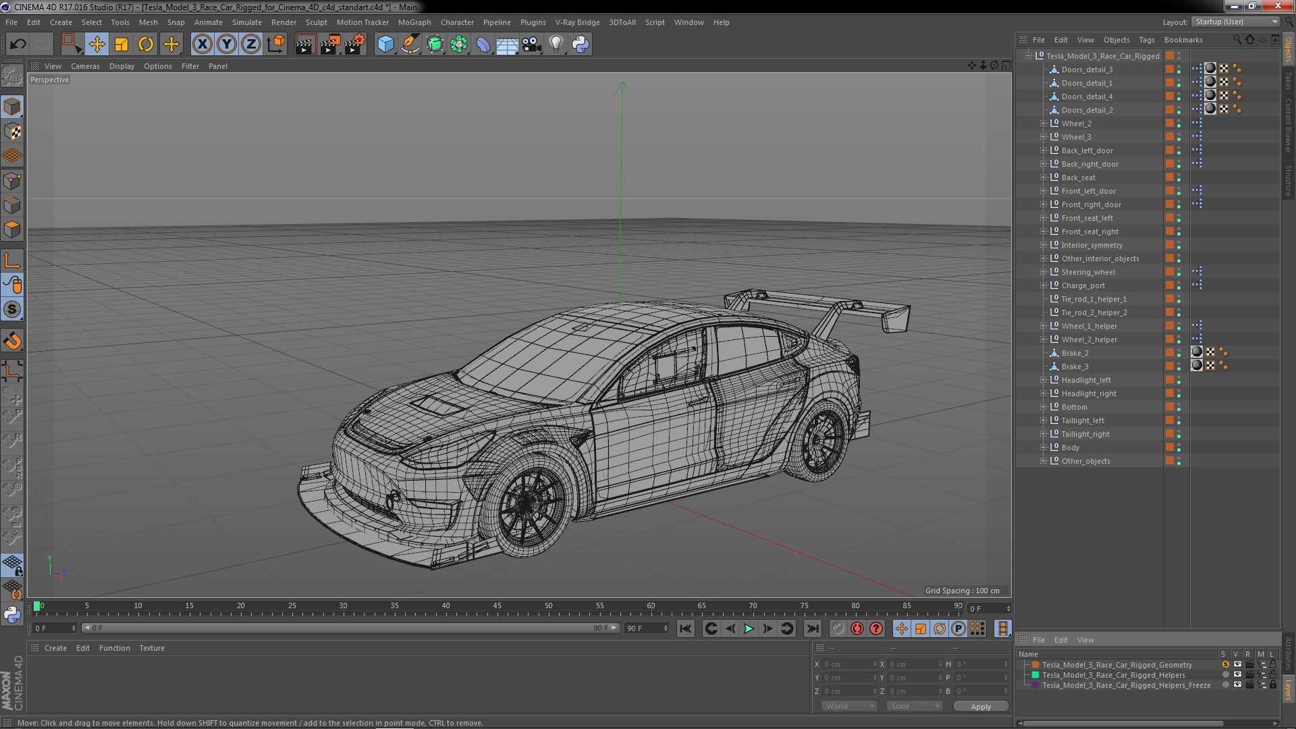Open the spline Pen tool icon
This screenshot has height=729, width=1296.
coord(410,45)
